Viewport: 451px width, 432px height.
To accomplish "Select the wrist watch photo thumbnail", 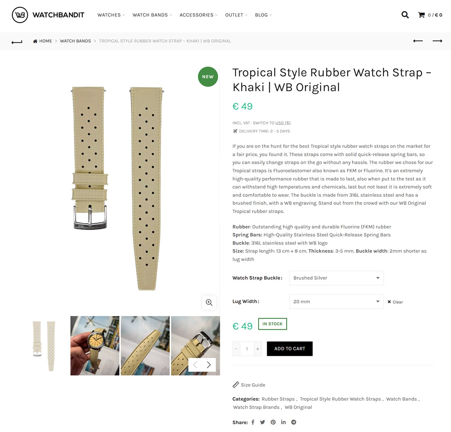I will pyautogui.click(x=95, y=346).
